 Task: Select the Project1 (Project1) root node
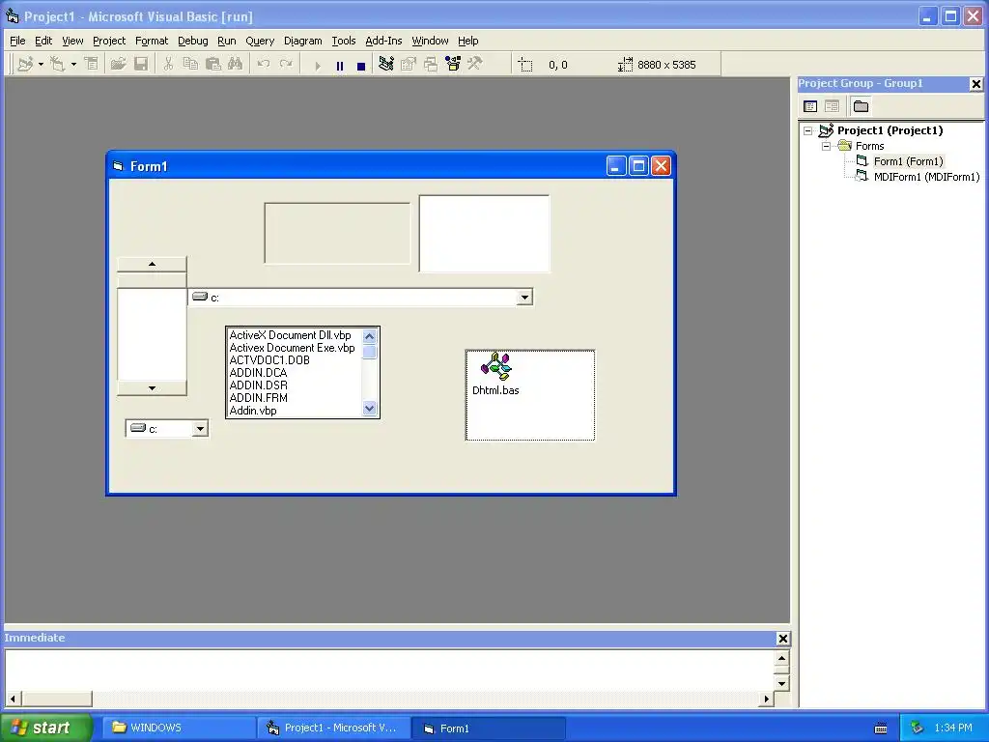(890, 130)
